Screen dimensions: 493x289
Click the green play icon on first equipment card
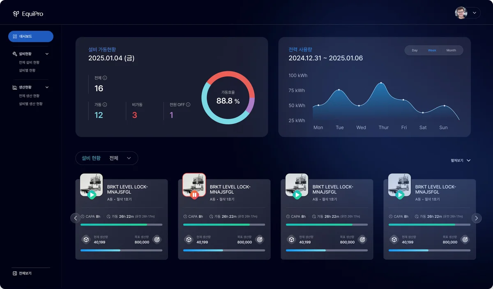pyautogui.click(x=92, y=195)
